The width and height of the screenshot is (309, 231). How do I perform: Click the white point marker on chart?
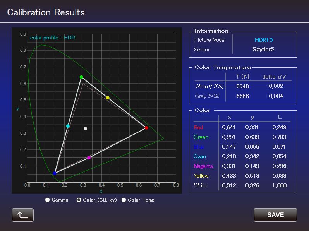click(85, 128)
